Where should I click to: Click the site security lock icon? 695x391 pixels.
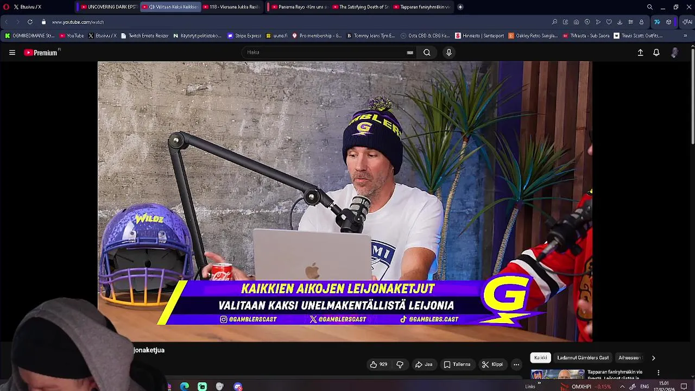click(x=43, y=22)
